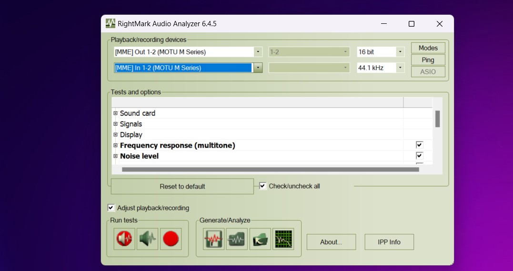513x271 pixels.
Task: Uncheck the Noise level test checkbox
Action: (x=420, y=156)
